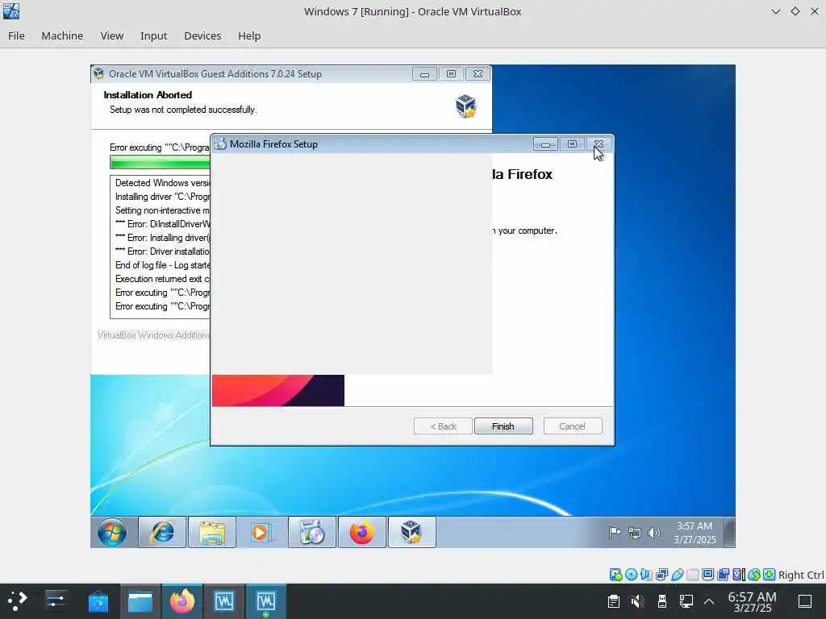Click the hard disk activity status icon
This screenshot has width=826, height=619.
tap(615, 574)
